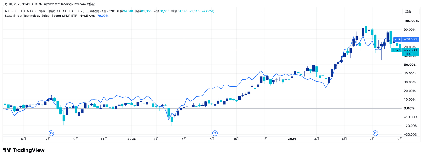Click the 90.00% price scale label
Viewport: 423px width, 158px height.
[x=410, y=30]
